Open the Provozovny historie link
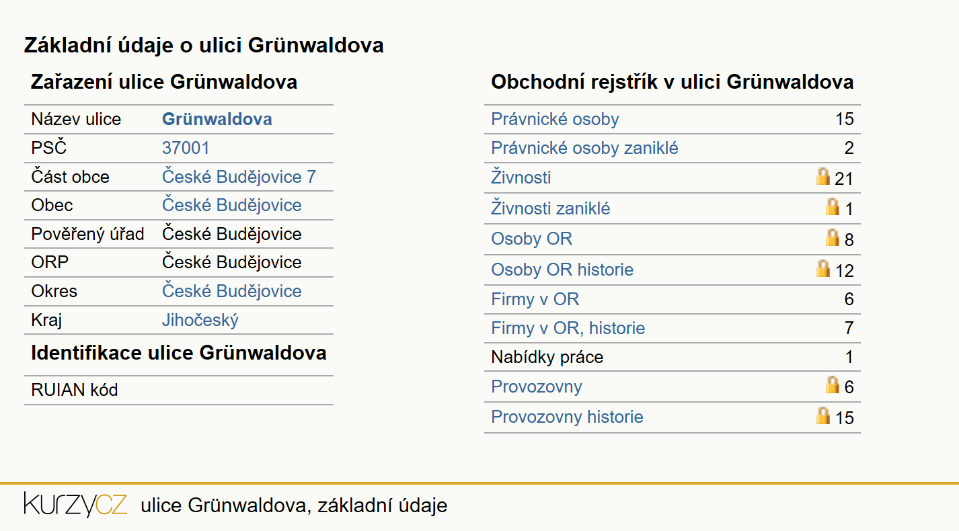959x531 pixels. (x=567, y=417)
